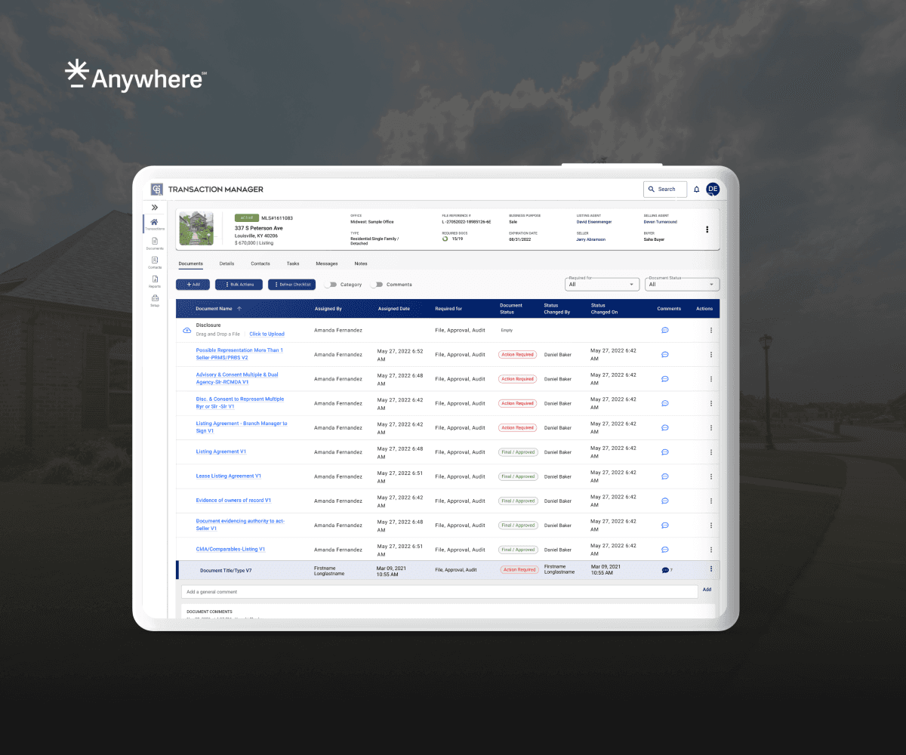Open comments icon for Possible Representation row
Viewport: 906px width, 755px height.
coord(665,354)
